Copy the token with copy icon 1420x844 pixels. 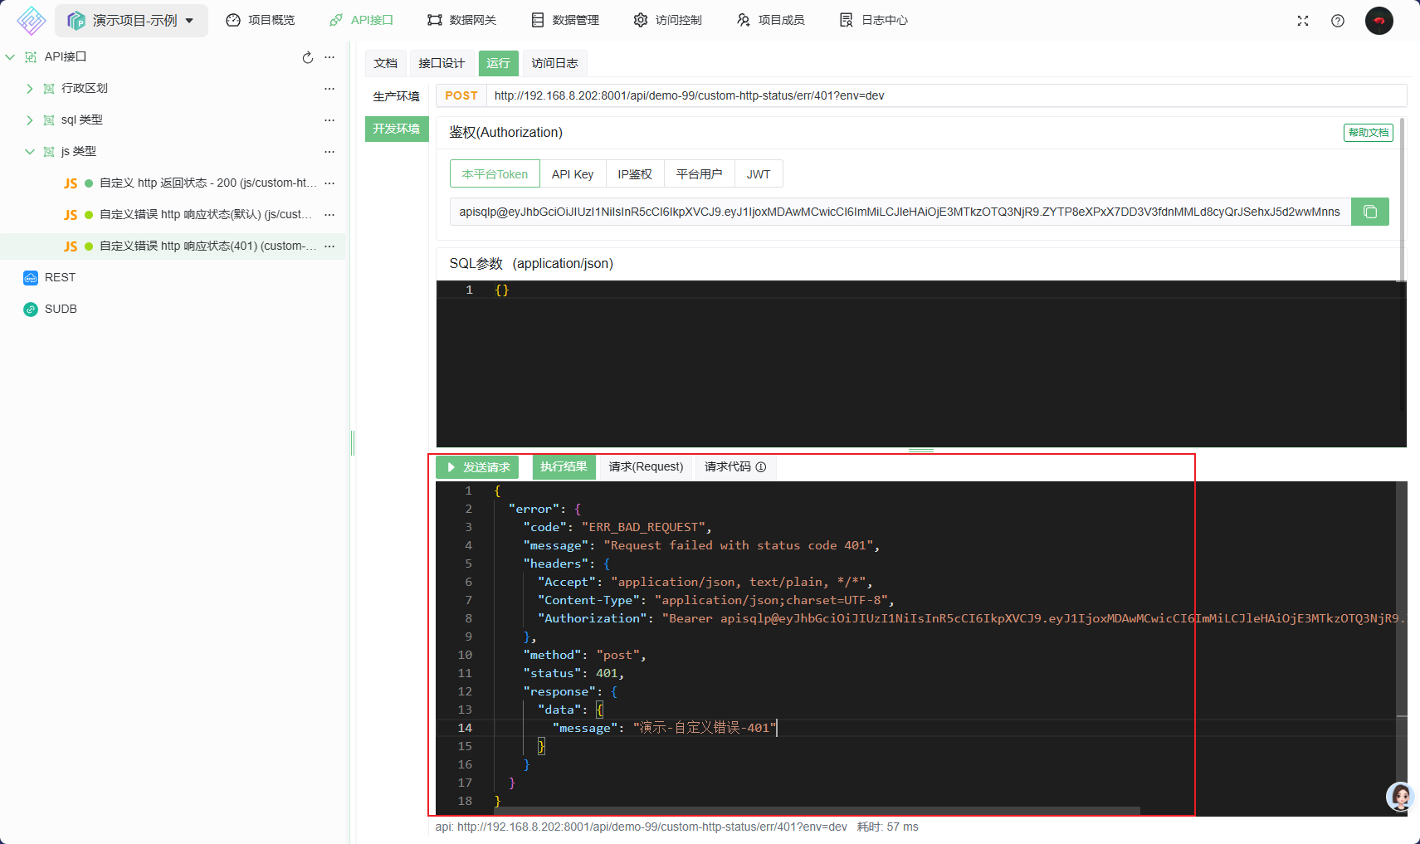point(1370,212)
